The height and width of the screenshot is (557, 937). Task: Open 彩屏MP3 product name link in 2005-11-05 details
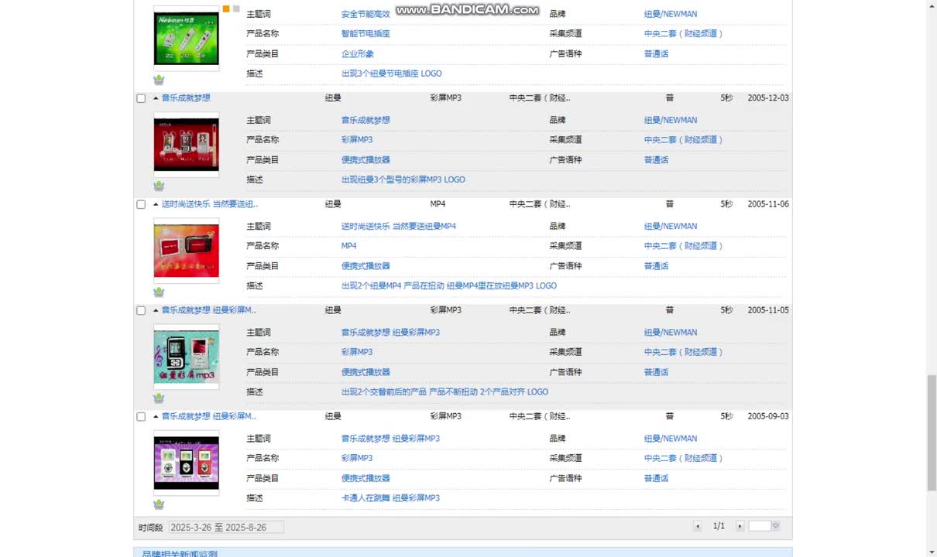[357, 352]
